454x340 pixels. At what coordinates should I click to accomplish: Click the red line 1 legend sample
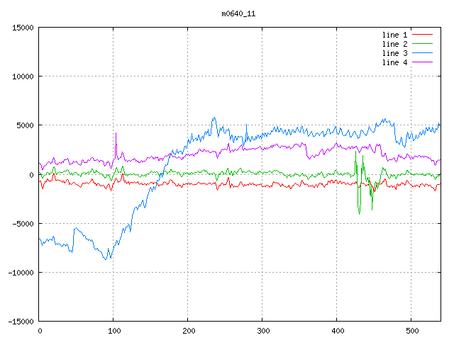[x=422, y=35]
